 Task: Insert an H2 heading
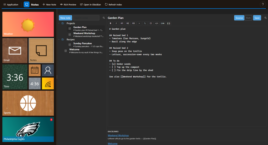pos(128,23)
